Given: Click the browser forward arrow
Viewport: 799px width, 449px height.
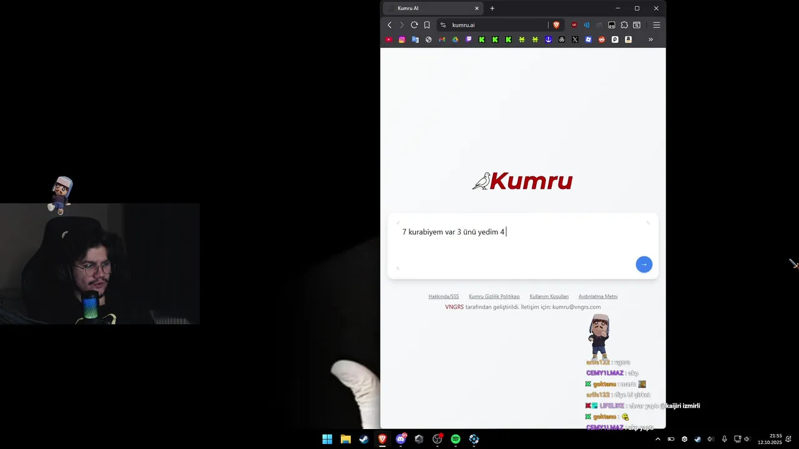Looking at the screenshot, I should [401, 25].
